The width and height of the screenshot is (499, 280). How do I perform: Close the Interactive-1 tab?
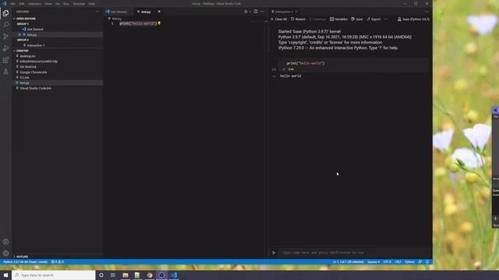click(x=296, y=12)
